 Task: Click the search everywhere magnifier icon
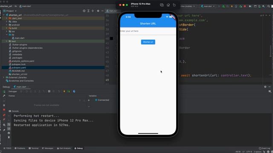pos(269,6)
